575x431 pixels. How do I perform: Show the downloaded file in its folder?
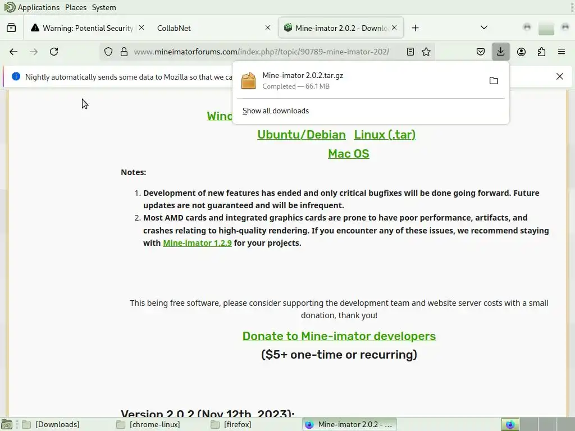[x=494, y=81]
